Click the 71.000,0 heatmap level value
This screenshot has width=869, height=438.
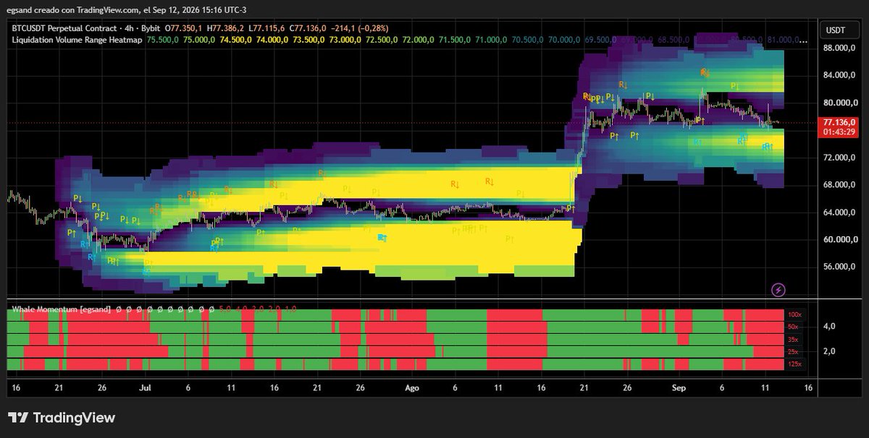coord(491,40)
